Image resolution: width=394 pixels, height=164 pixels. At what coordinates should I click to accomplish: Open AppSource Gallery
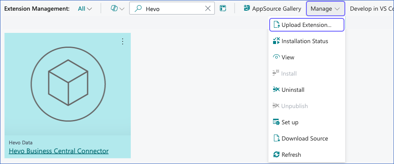click(272, 9)
